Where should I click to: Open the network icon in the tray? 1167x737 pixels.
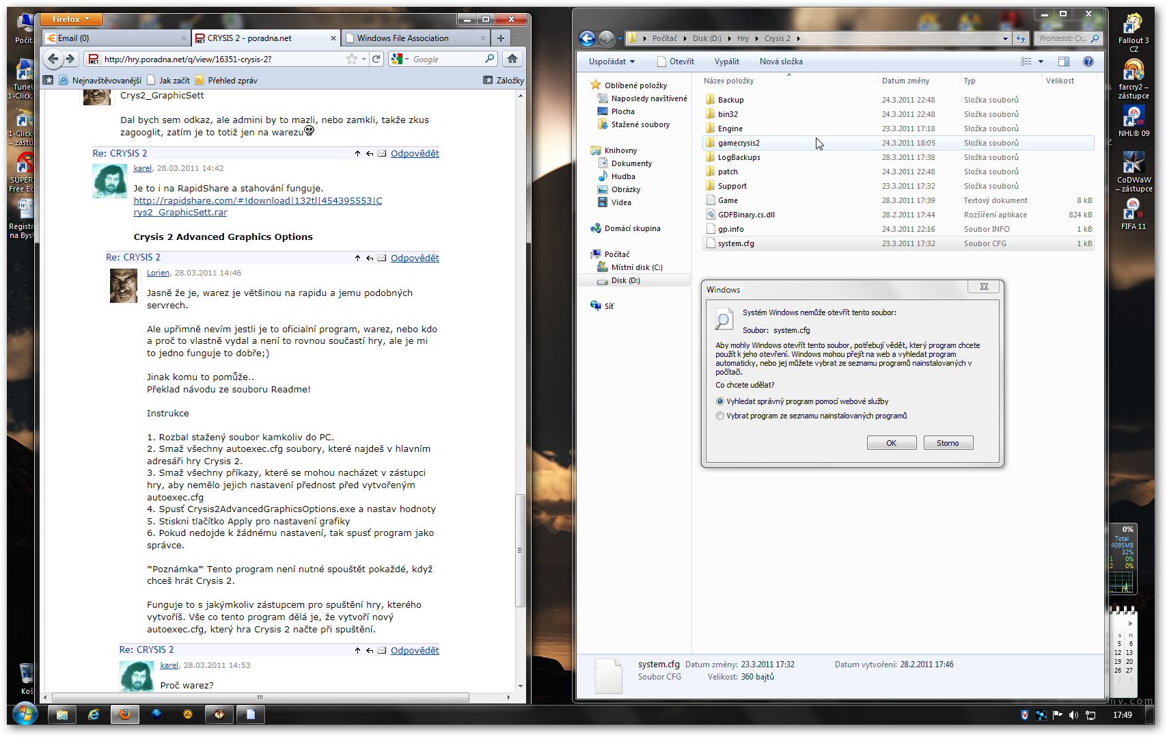[1090, 715]
